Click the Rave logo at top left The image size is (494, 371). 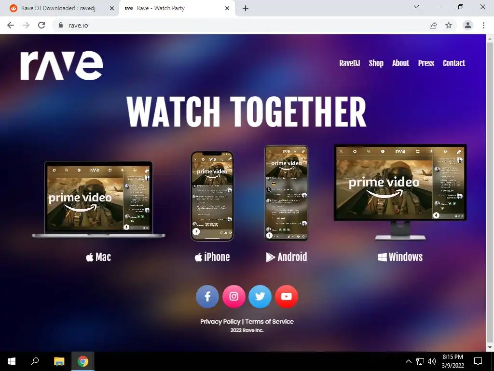click(62, 66)
